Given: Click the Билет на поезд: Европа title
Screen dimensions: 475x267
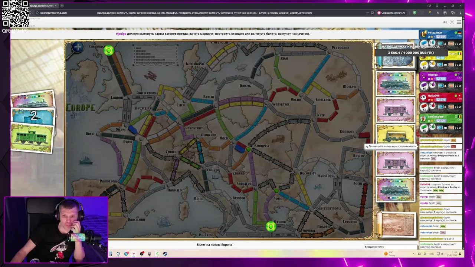Looking at the screenshot, I should click(214, 245).
